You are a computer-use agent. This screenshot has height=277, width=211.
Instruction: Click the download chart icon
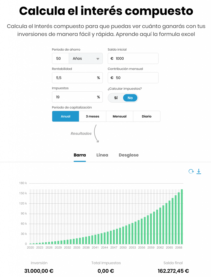click(199, 171)
